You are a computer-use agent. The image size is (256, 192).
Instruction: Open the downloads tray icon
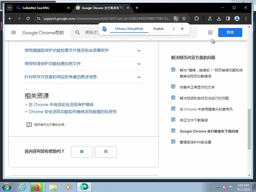tap(219, 18)
